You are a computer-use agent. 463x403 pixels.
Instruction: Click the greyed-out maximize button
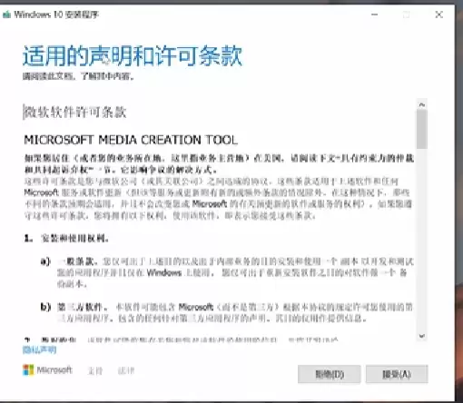pyautogui.click(x=407, y=15)
